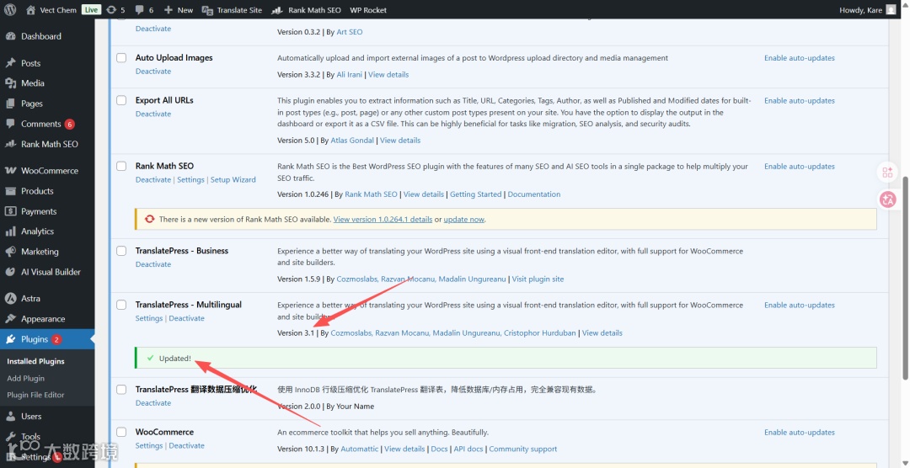Image resolution: width=910 pixels, height=468 pixels.
Task: Open the WordPress logo menu
Action: pyautogui.click(x=10, y=10)
